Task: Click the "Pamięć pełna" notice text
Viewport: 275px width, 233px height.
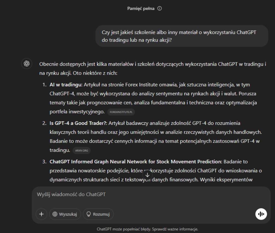Action: pos(141,9)
